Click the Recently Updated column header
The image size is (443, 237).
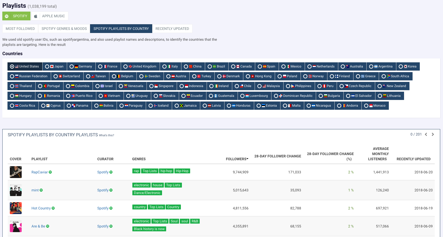point(414,159)
